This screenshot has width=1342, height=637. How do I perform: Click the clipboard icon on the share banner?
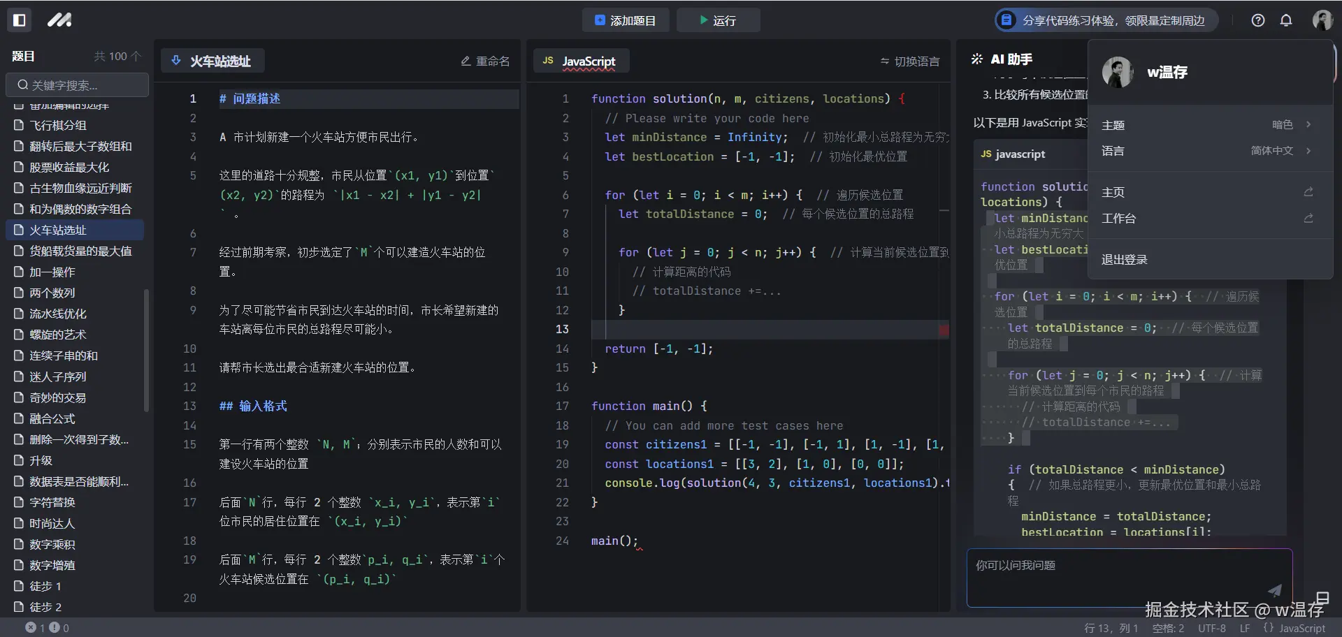[1005, 20]
